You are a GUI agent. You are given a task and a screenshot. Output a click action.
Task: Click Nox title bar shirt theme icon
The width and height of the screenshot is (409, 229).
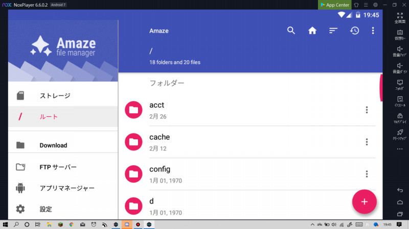click(x=356, y=5)
